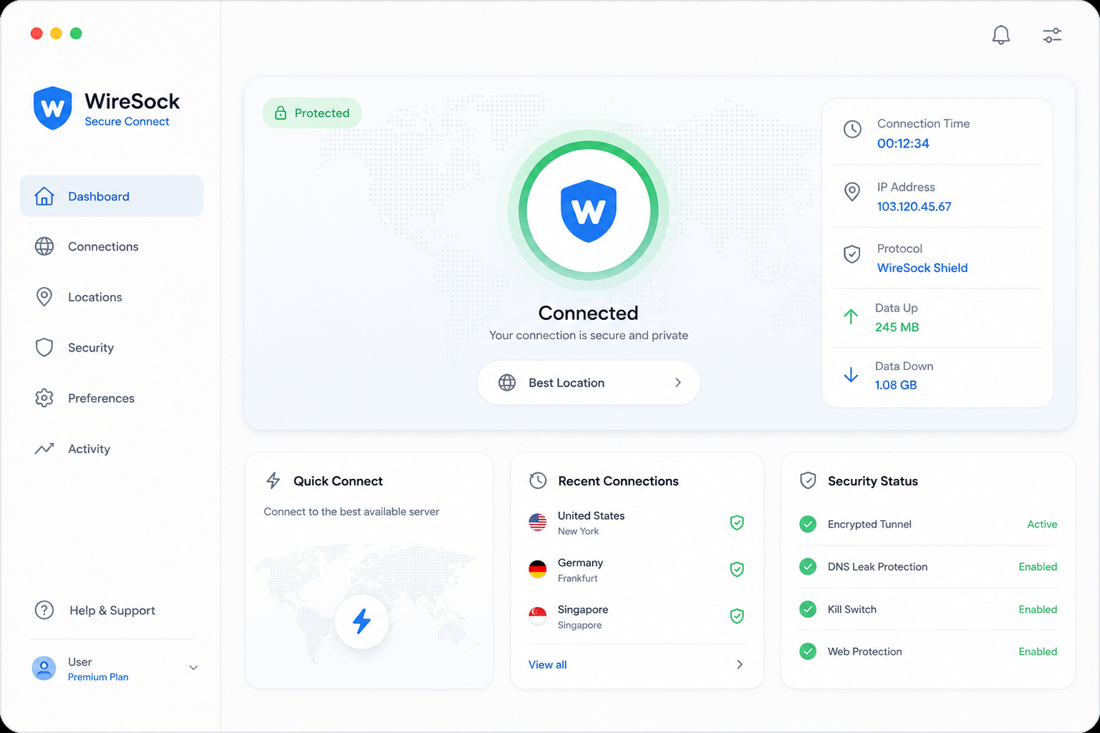Click the lock icon in Protected badge
The width and height of the screenshot is (1100, 733).
(x=281, y=112)
